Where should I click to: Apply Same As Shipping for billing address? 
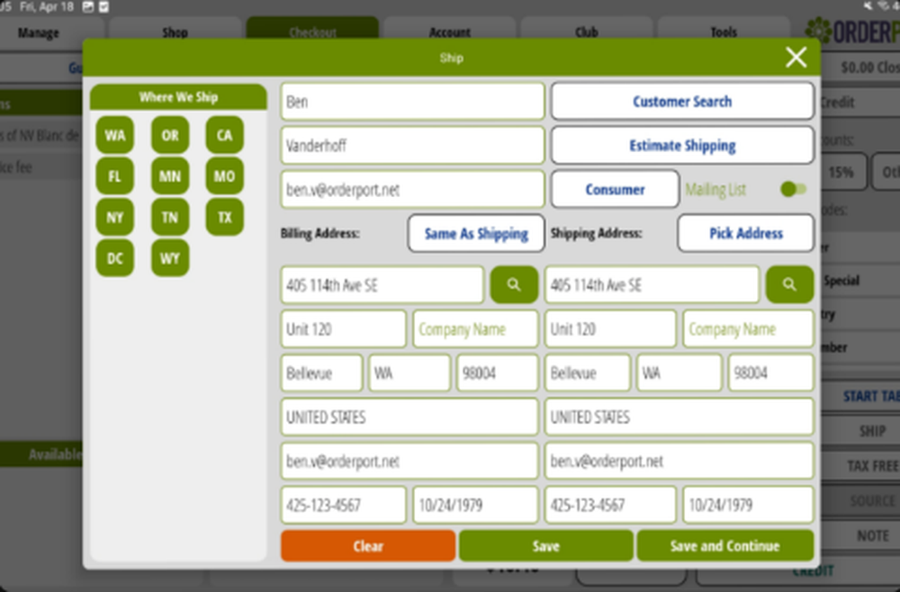pyautogui.click(x=475, y=233)
